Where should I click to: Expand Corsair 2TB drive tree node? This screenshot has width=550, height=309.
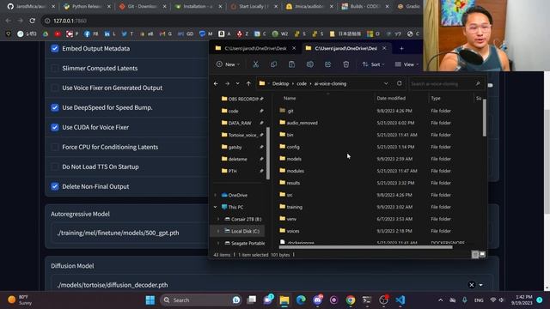click(218, 219)
